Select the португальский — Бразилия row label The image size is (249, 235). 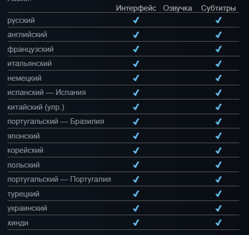pyautogui.click(x=56, y=121)
